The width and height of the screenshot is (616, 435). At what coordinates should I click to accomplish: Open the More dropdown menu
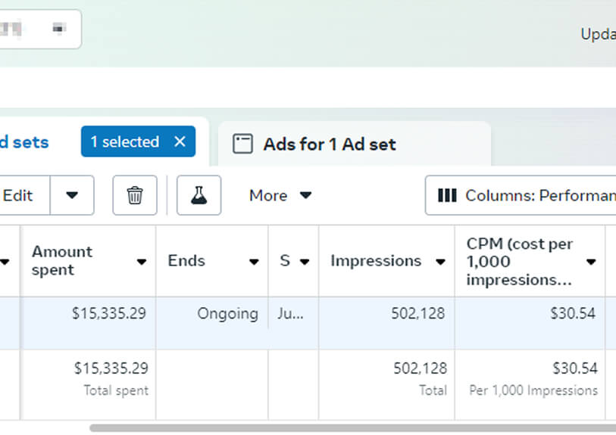pyautogui.click(x=280, y=195)
